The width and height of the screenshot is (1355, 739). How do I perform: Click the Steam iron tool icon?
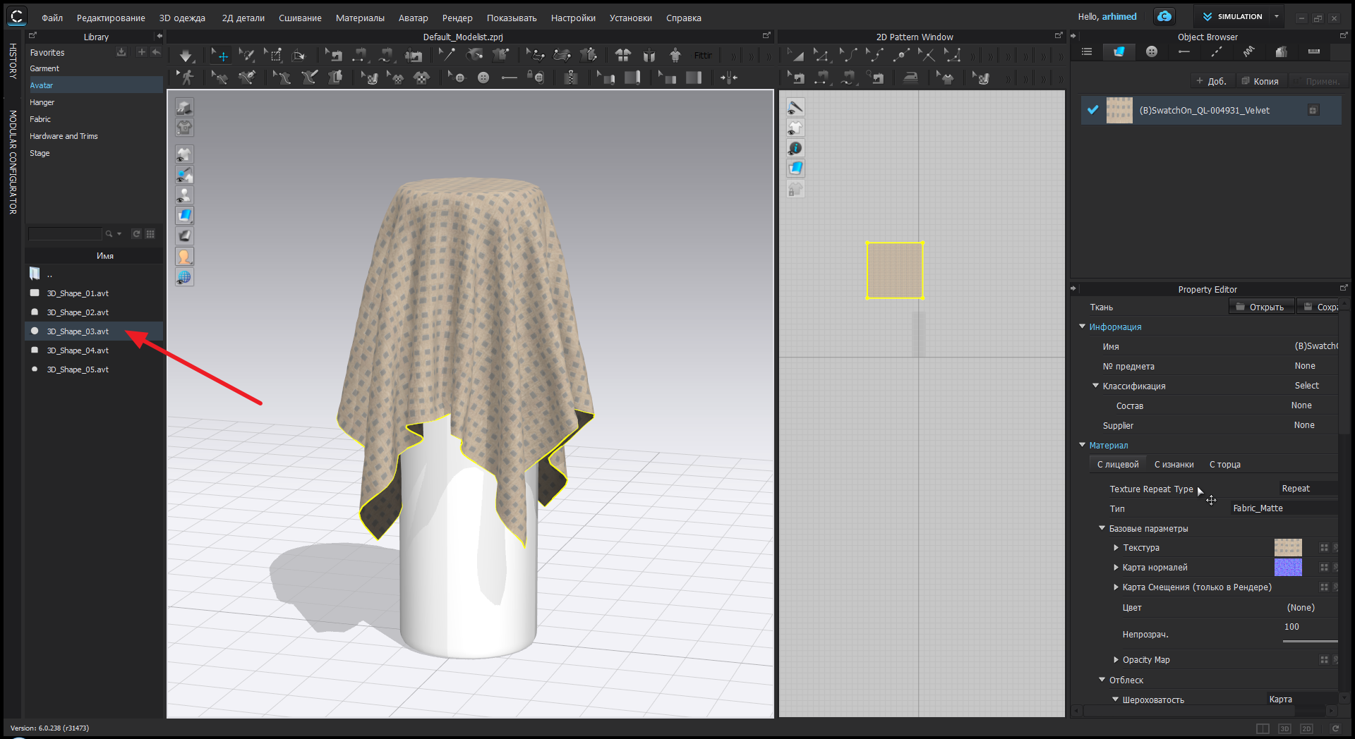click(911, 78)
